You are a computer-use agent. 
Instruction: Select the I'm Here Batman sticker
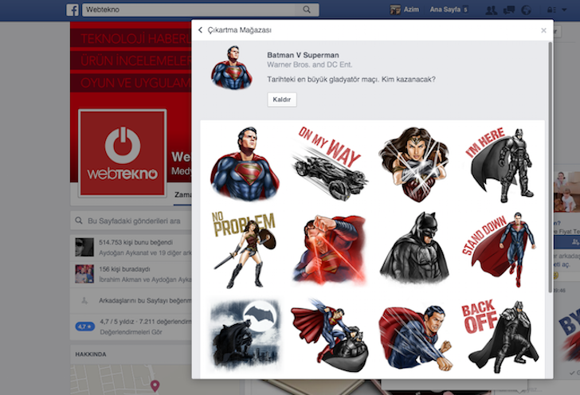500,164
